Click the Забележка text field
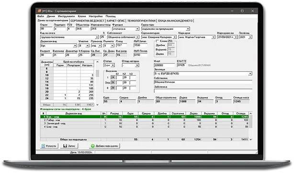Screen dimensions: 294x173 (x=203, y=91)
